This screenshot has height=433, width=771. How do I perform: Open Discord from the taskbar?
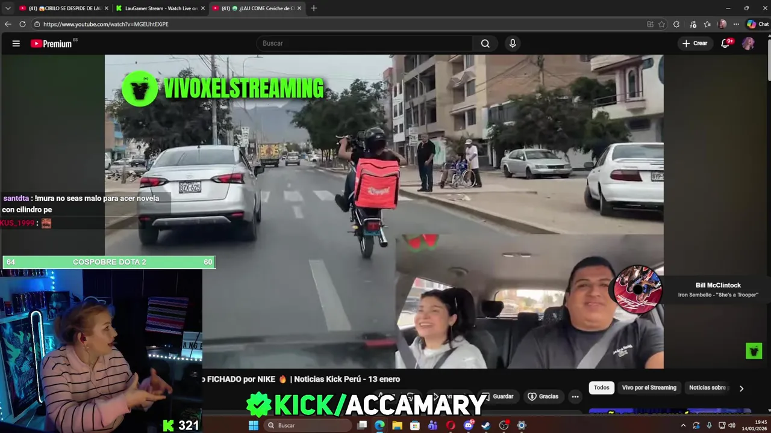pos(469,425)
